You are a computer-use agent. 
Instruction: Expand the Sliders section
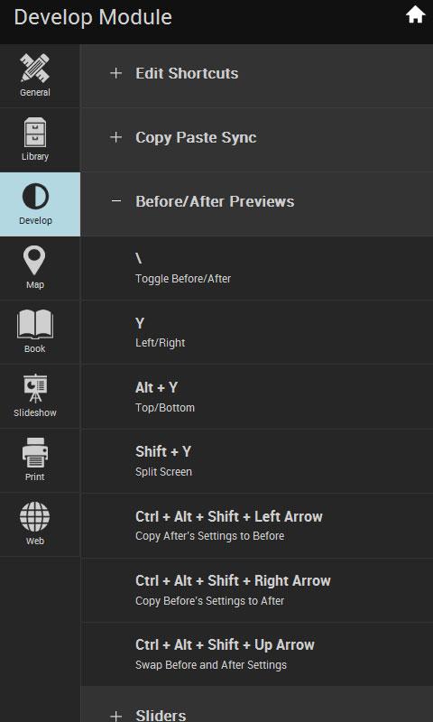[257, 705]
